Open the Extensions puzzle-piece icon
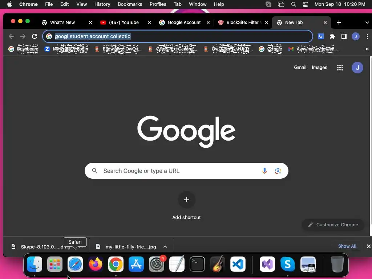The width and height of the screenshot is (372, 279). point(332,36)
